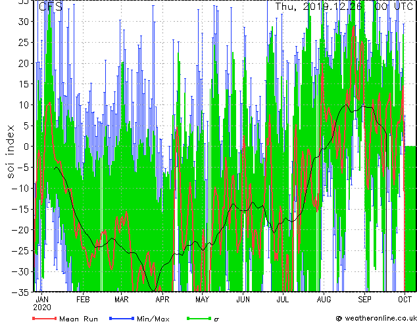
Task: Click the 5 y-axis value
Action: pos(27,126)
